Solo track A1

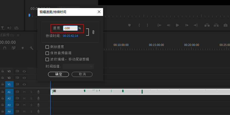pyautogui.click(x=31, y=92)
